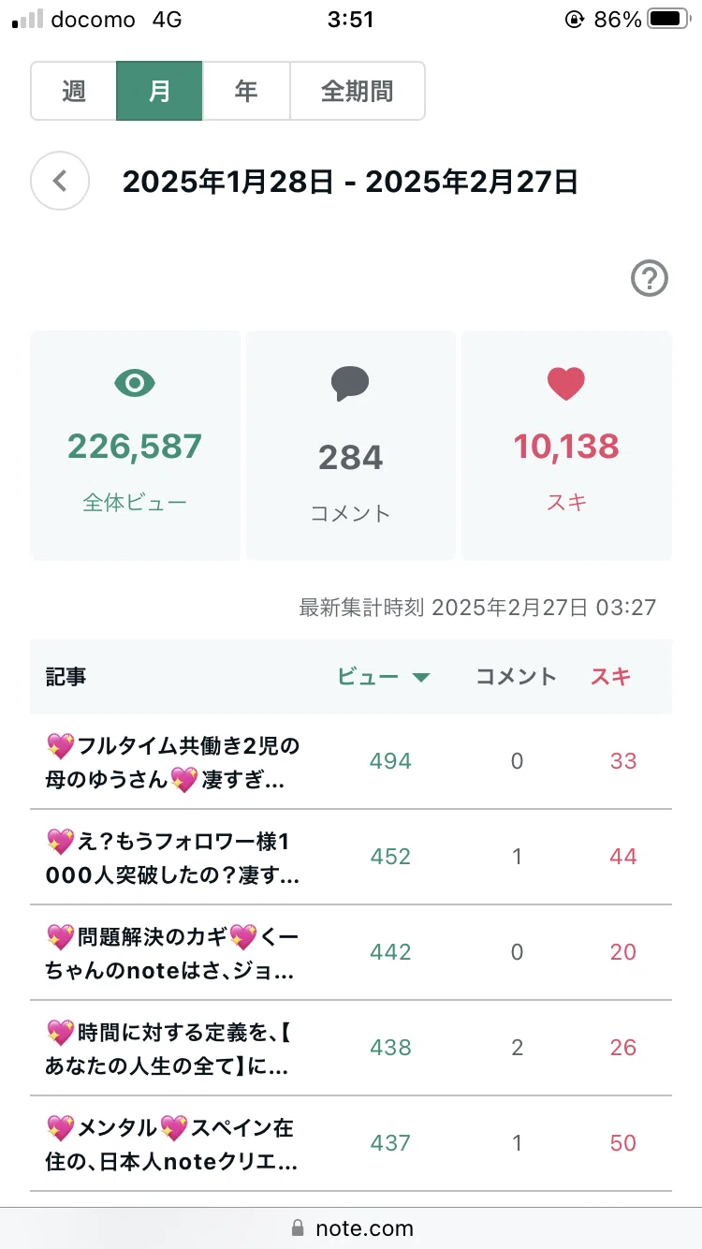Tap the rotation lock status icon
This screenshot has width=702, height=1249.
tap(575, 19)
